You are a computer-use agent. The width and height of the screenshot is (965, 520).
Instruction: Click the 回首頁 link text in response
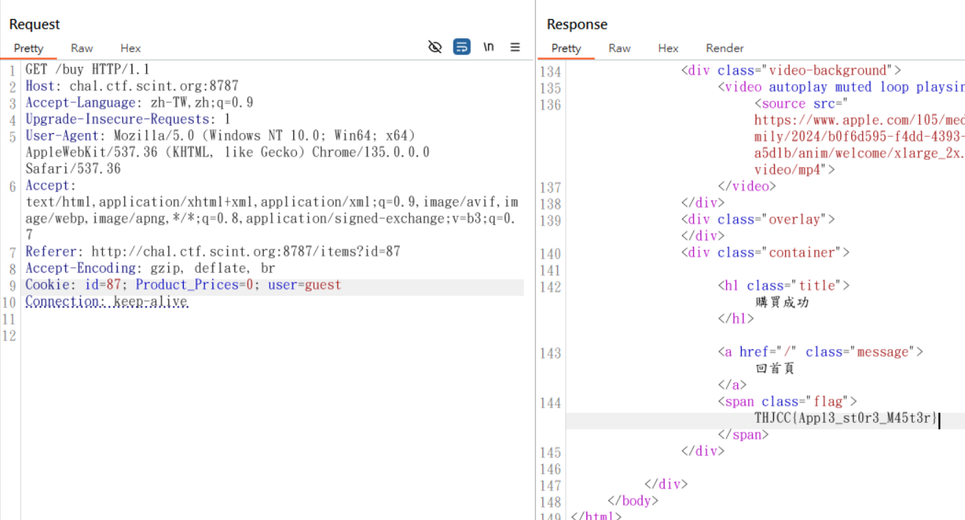click(x=775, y=368)
